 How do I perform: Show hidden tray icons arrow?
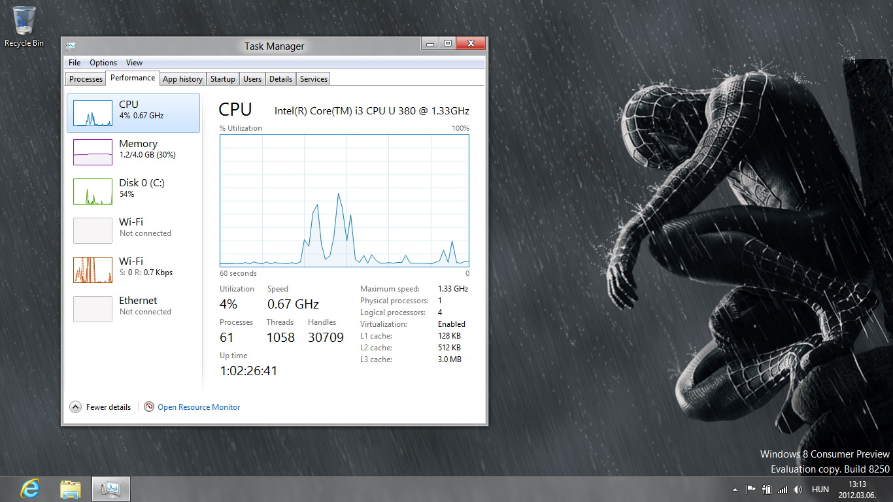[735, 489]
